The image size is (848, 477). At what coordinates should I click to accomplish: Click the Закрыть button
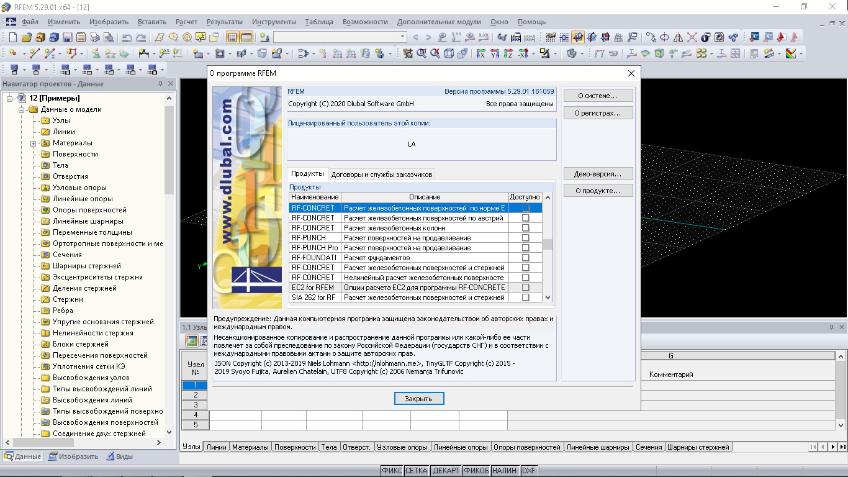coord(419,399)
